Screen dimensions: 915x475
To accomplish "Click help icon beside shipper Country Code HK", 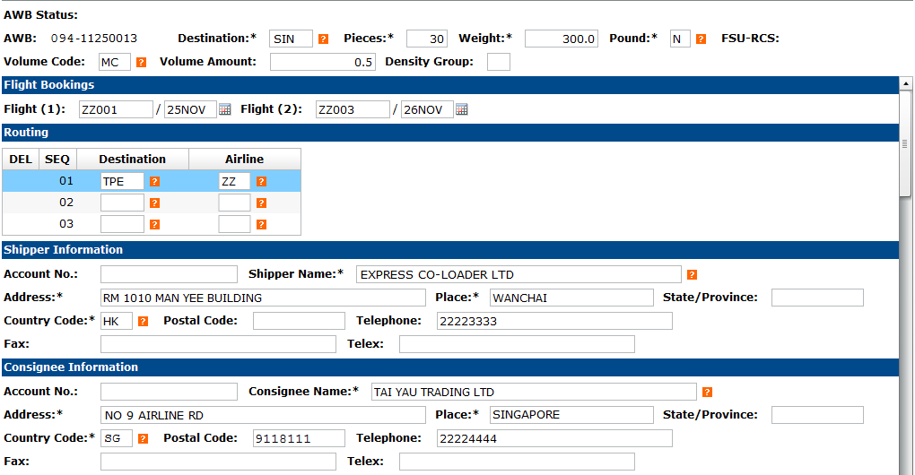I will click(143, 321).
